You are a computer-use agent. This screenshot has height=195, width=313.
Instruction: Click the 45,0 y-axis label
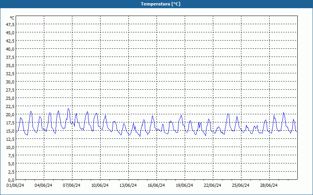tap(11, 33)
